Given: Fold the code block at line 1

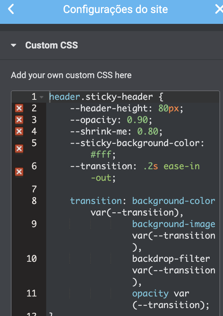Looking at the screenshot, I should [x=41, y=97].
